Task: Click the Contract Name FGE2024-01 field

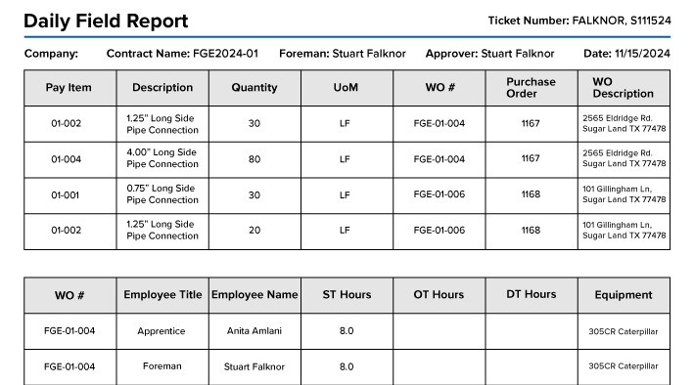Action: (182, 54)
